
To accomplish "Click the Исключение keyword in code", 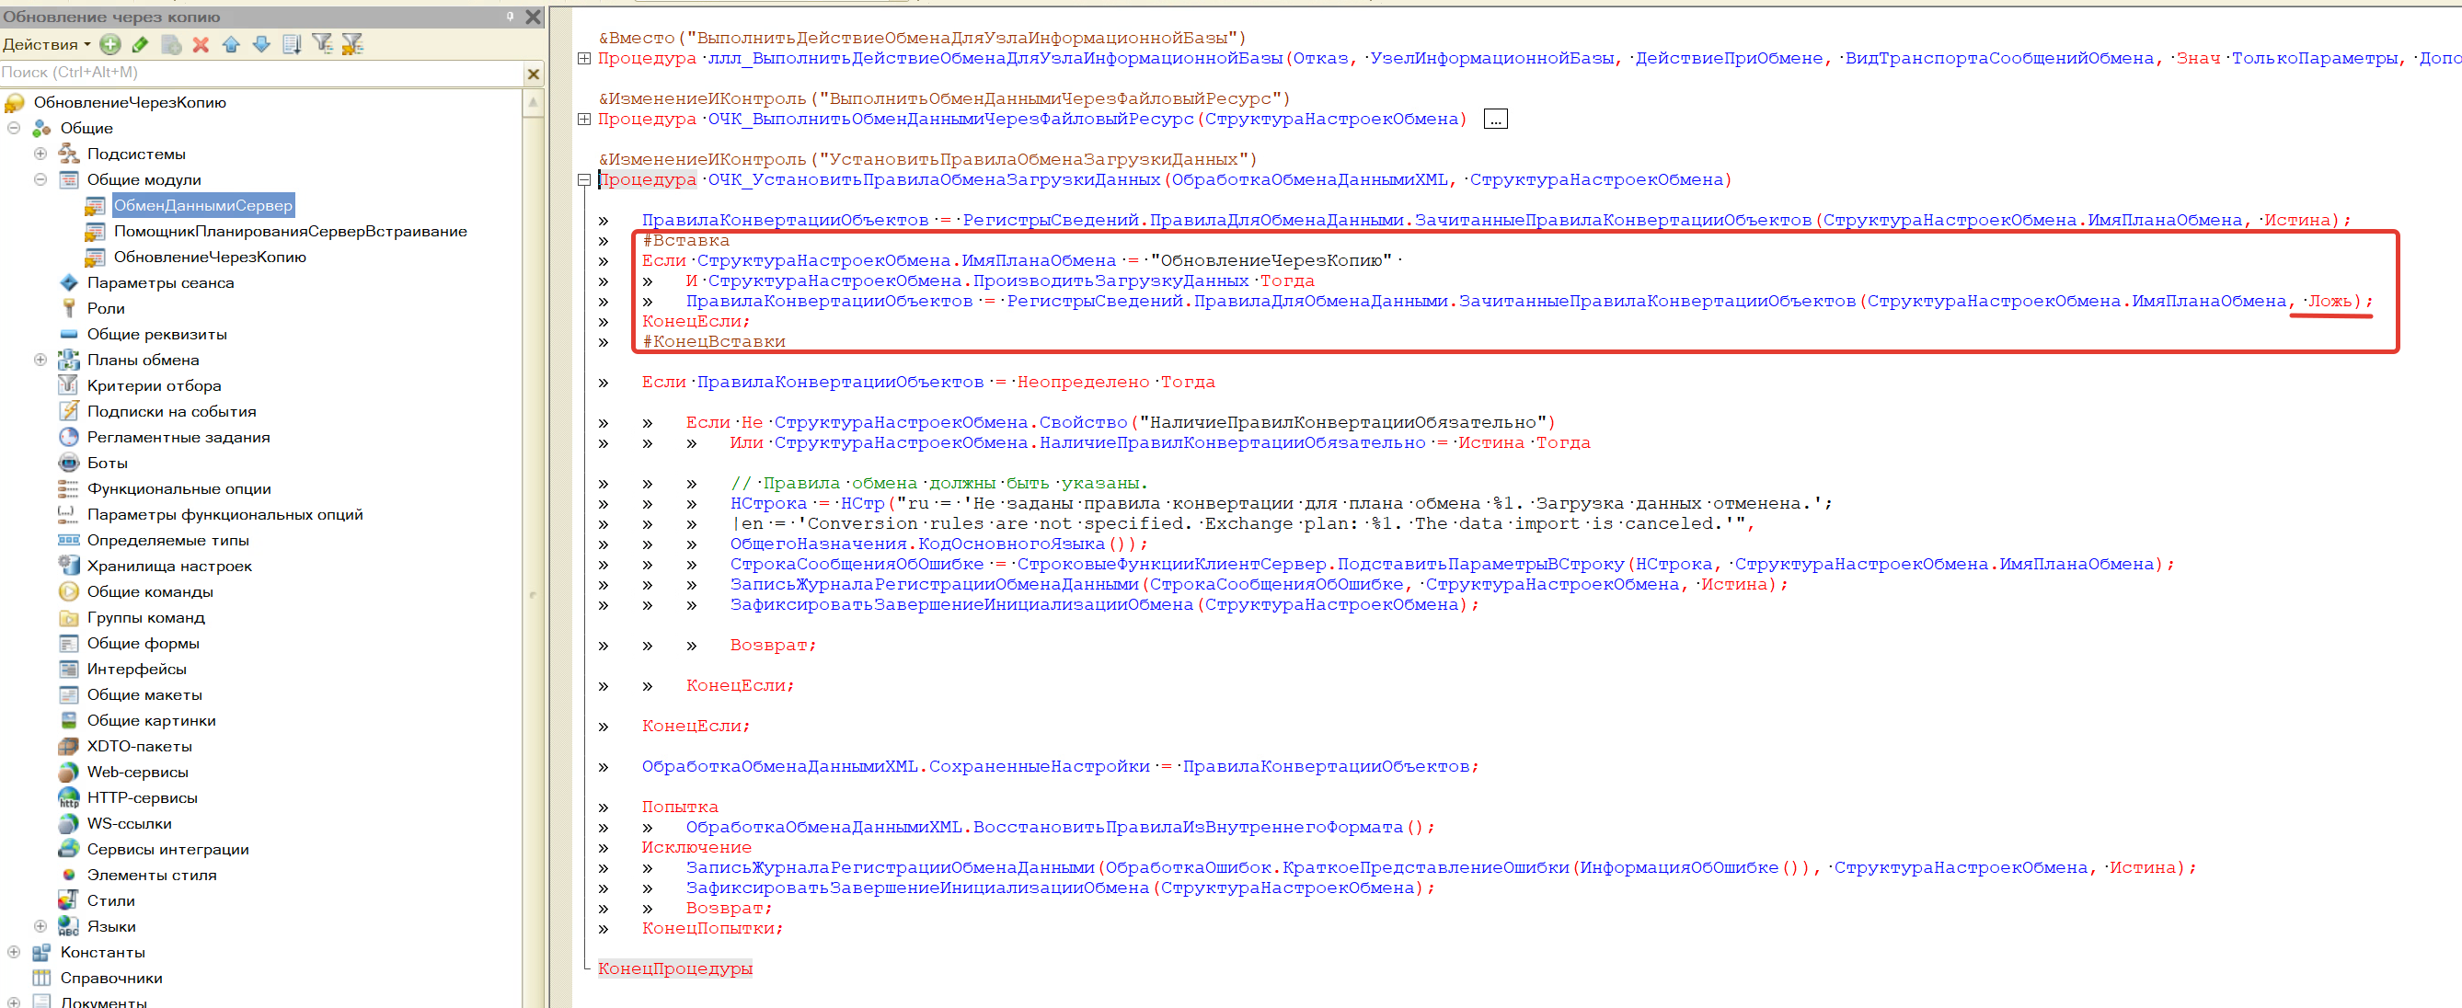I will pyautogui.click(x=696, y=847).
